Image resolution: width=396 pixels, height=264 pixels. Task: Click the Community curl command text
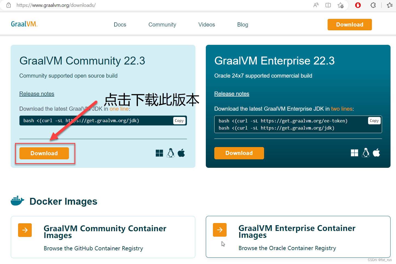(x=81, y=121)
